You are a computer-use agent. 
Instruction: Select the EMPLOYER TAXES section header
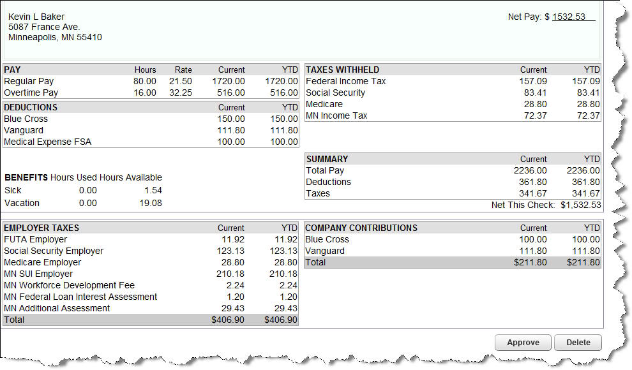tap(40, 228)
